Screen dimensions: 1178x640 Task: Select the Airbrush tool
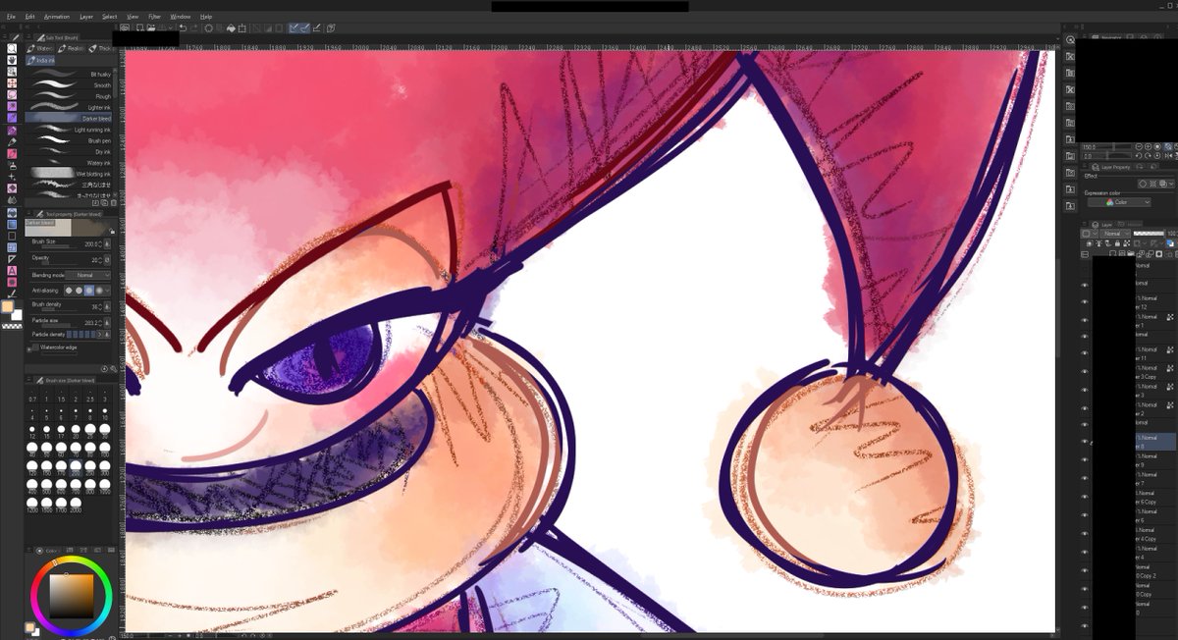coord(12,164)
